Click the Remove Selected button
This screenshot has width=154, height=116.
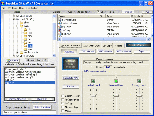17,99
